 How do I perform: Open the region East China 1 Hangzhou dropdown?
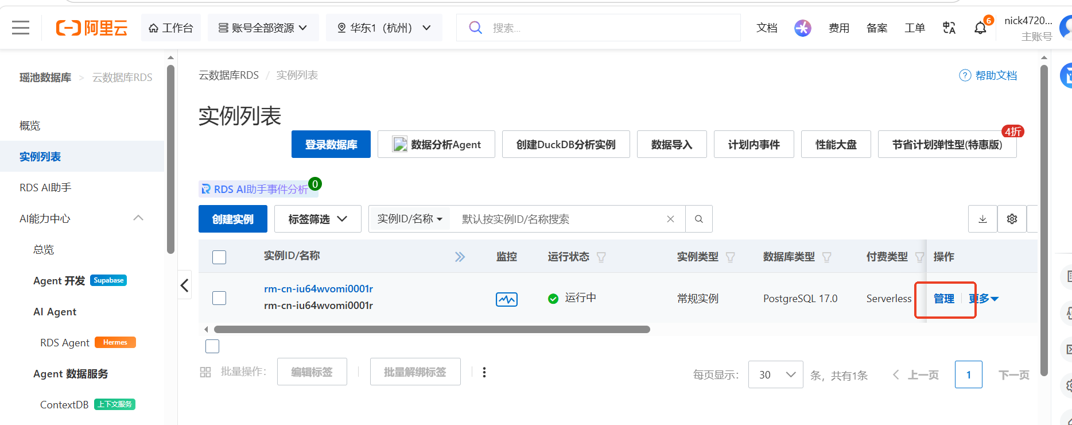[384, 28]
